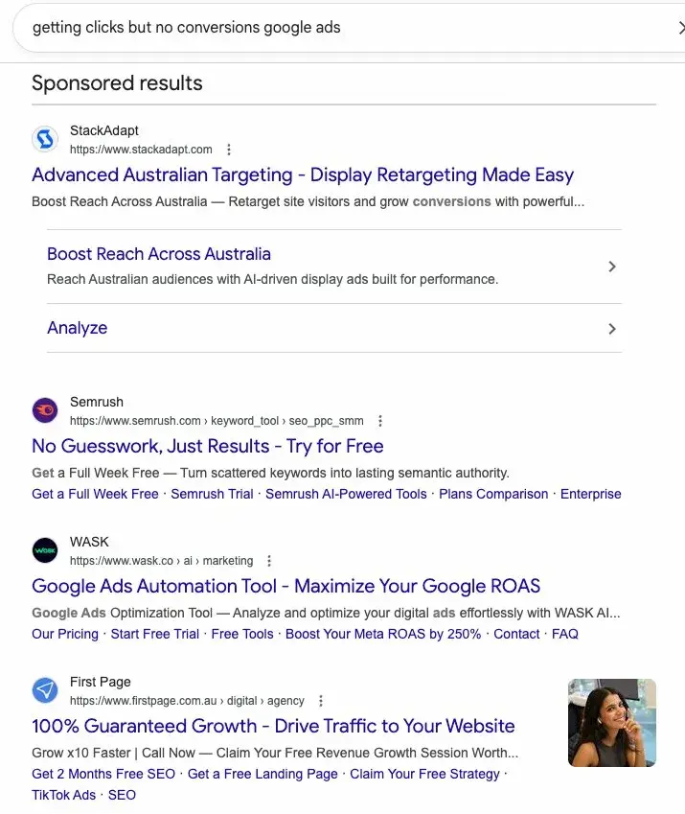This screenshot has height=814, width=685.
Task: Open the Advanced Australian Targeting ad headline
Action: pyautogui.click(x=302, y=174)
